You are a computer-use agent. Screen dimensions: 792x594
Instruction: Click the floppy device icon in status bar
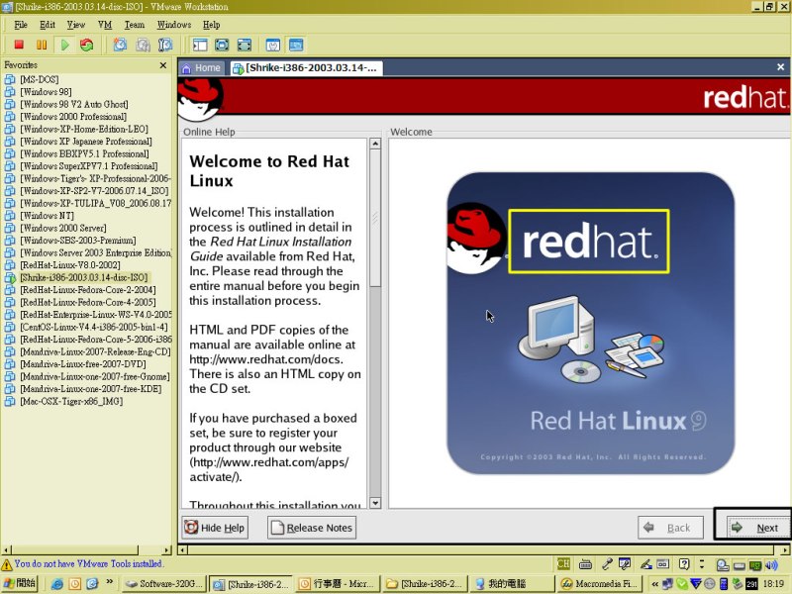[739, 565]
